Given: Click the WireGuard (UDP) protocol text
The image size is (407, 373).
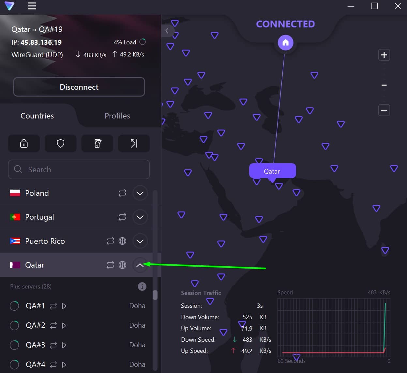Looking at the screenshot, I should tap(37, 55).
